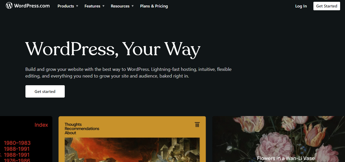345x162 pixels.
Task: Open the hamburger menu icon on yellow card
Action: (x=197, y=125)
